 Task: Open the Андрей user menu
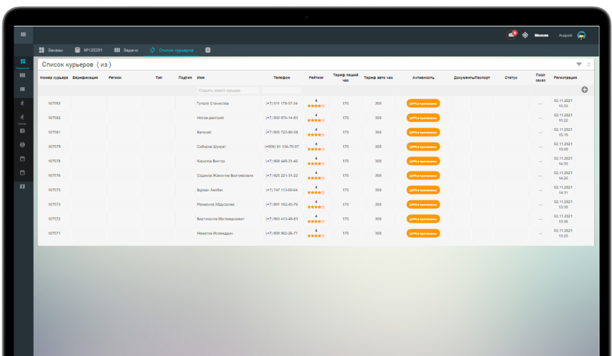(x=565, y=35)
